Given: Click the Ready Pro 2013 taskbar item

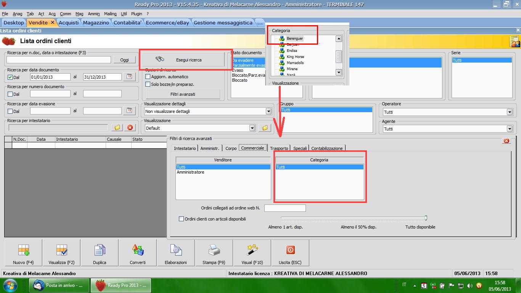Looking at the screenshot, I should click(121, 285).
